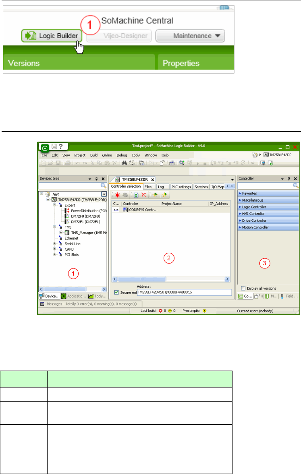Click the Login gear icon in toolbar
The image size is (301, 474).
coord(182,163)
